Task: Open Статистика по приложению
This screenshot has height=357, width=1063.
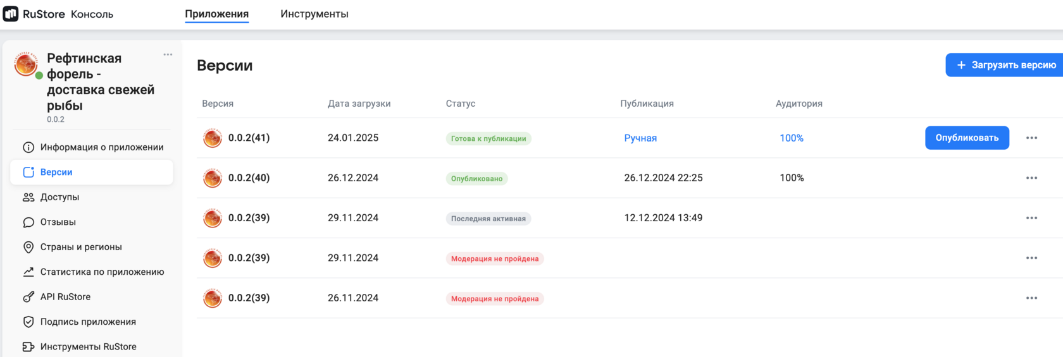Action: pyautogui.click(x=92, y=272)
